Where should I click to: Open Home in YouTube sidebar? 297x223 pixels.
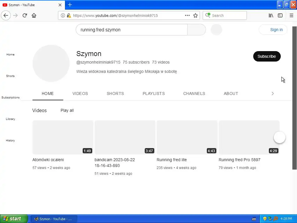coord(10,54)
